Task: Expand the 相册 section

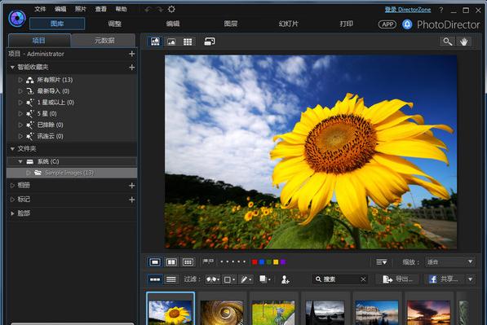Action: click(12, 186)
